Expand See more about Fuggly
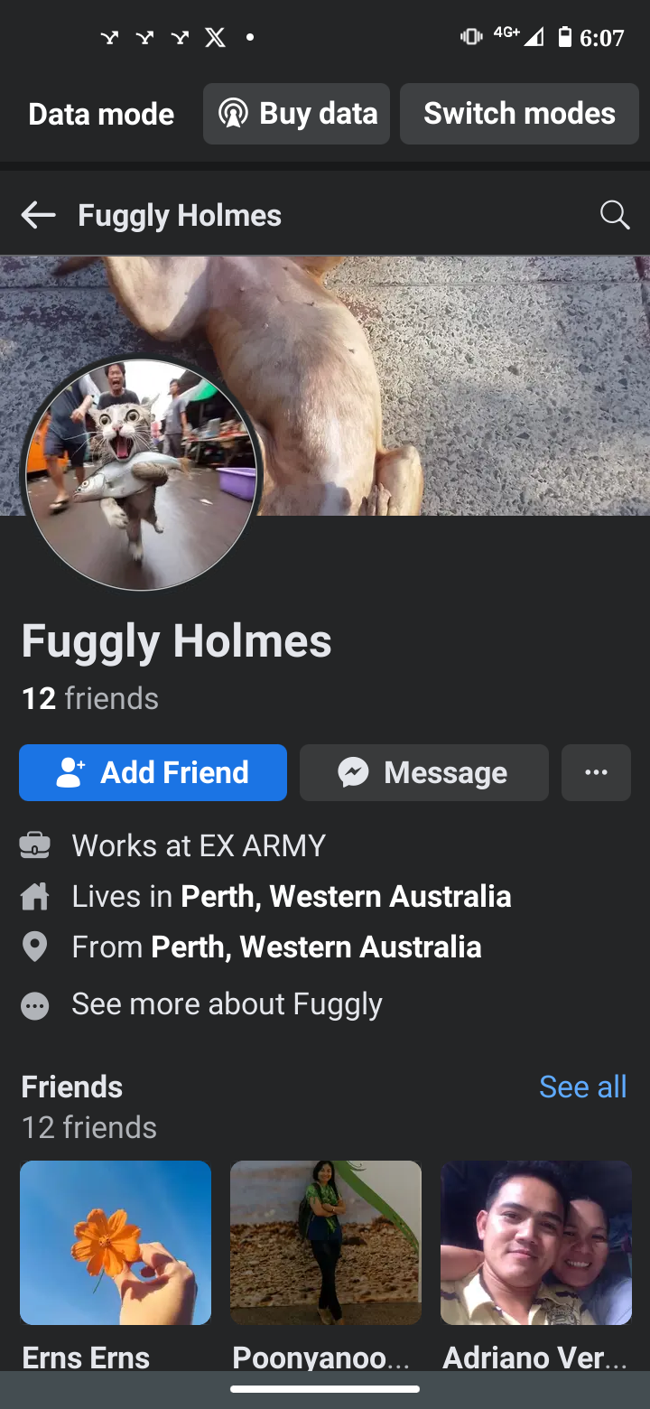This screenshot has width=650, height=1409. 227,1004
